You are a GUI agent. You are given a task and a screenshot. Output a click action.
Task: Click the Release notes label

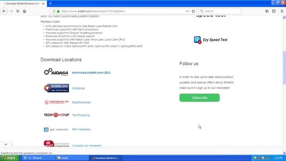[x=50, y=21]
